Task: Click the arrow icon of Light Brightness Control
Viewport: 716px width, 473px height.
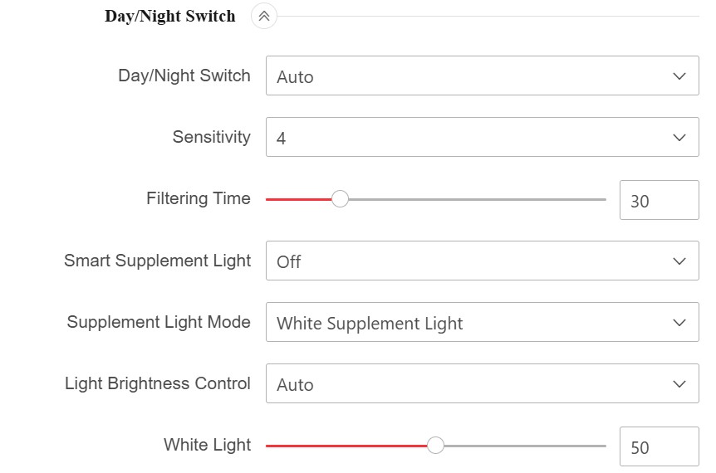Action: point(679,384)
